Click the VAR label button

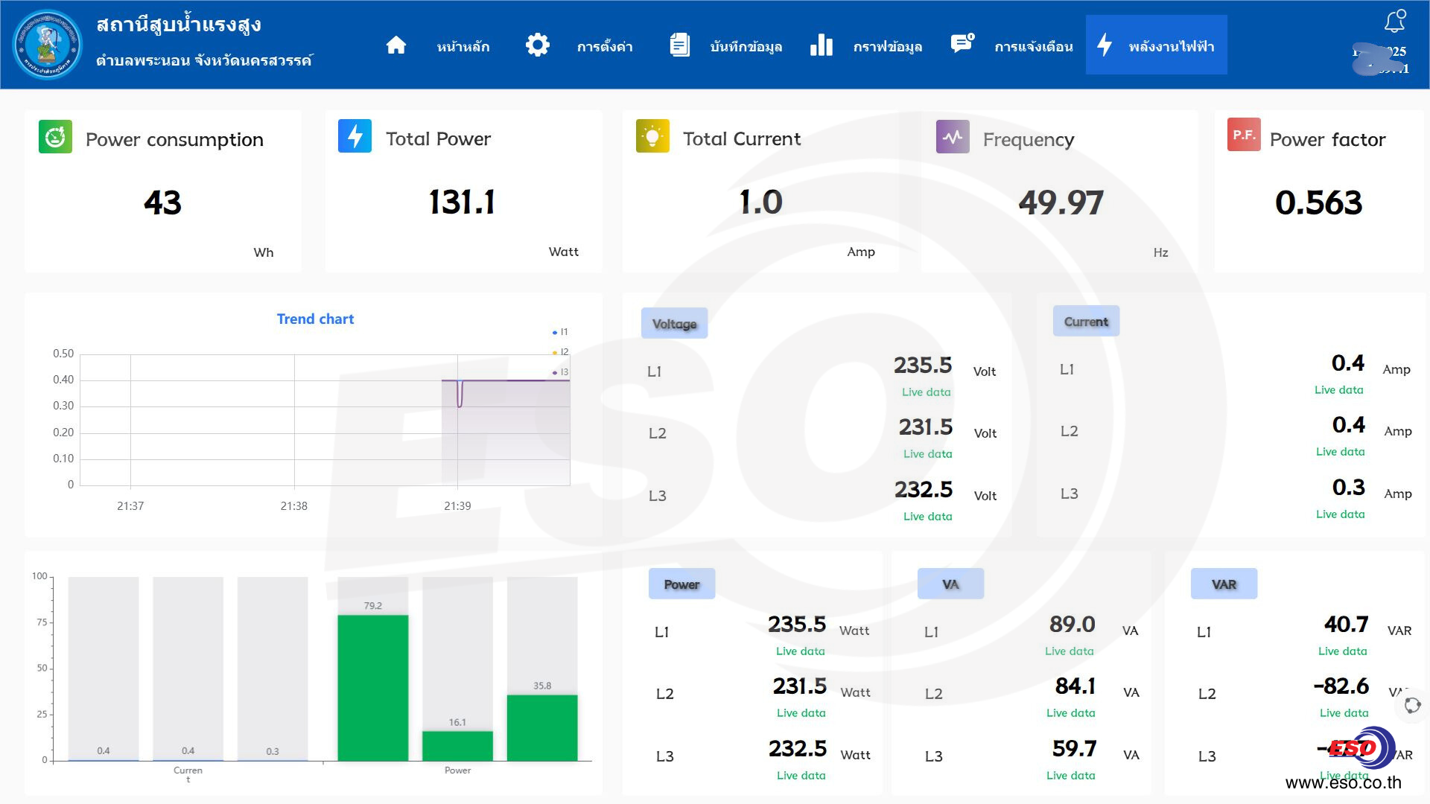(1224, 584)
